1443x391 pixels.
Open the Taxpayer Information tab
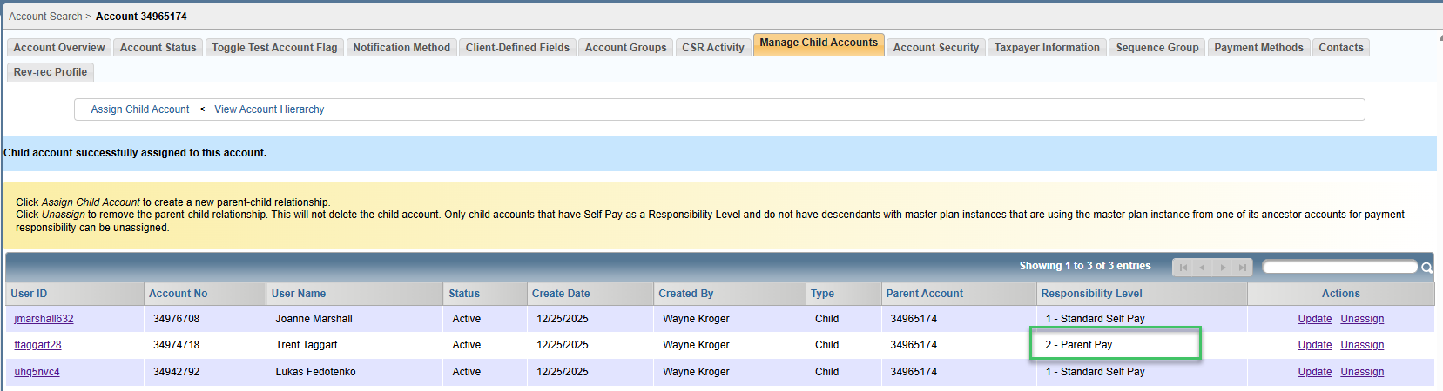coord(1047,48)
